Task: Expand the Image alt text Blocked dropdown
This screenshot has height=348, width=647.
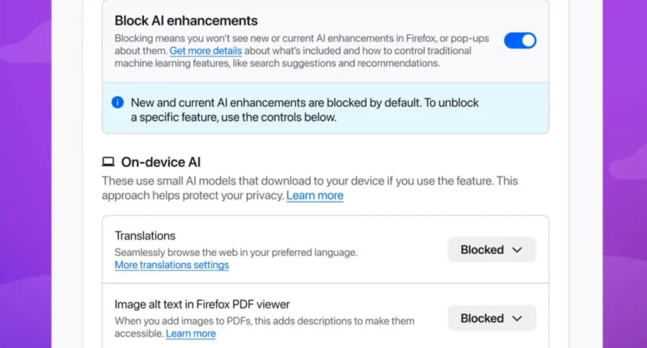Action: click(x=491, y=319)
